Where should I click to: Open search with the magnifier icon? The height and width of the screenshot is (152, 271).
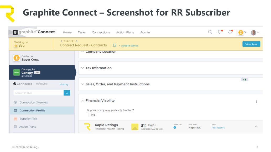pyautogui.click(x=210, y=32)
